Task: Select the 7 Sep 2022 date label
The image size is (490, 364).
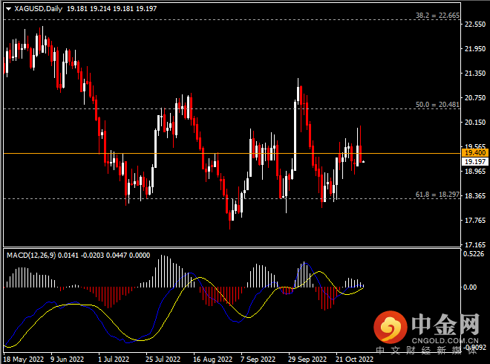Action: 258,360
